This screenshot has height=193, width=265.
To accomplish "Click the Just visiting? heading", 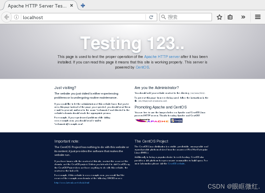I will tap(65, 88).
